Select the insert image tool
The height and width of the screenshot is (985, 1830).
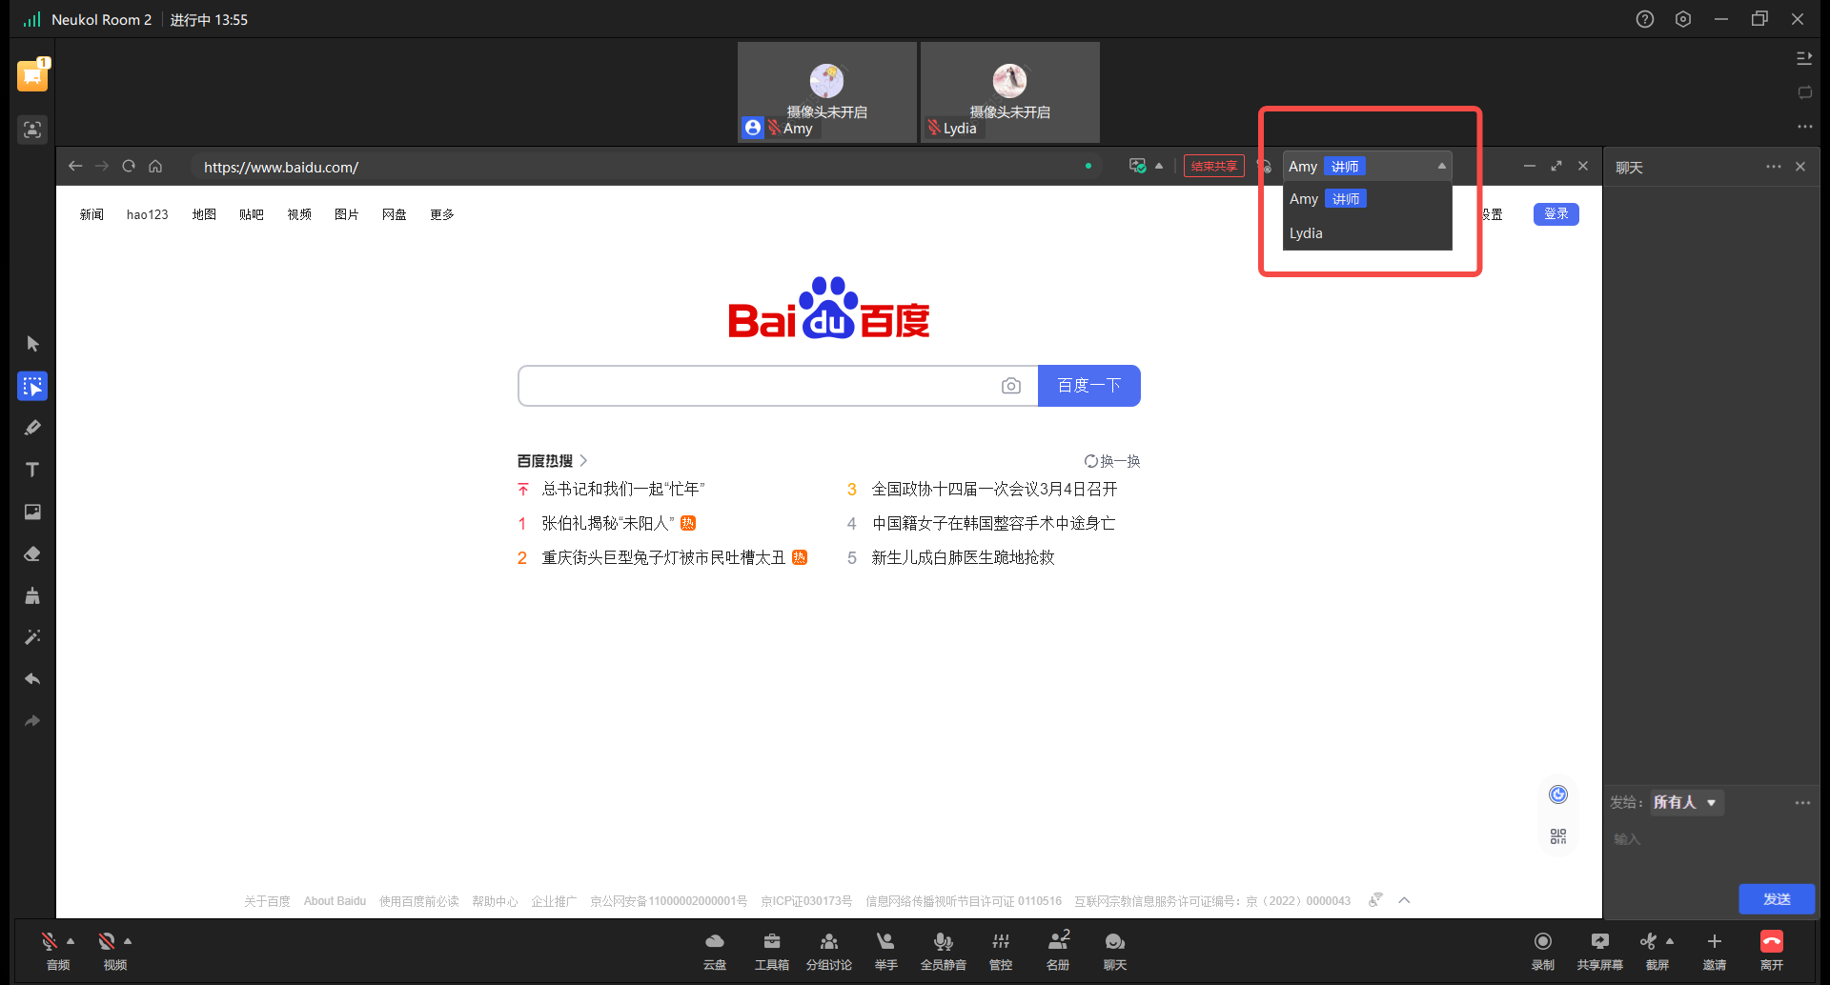tap(32, 512)
